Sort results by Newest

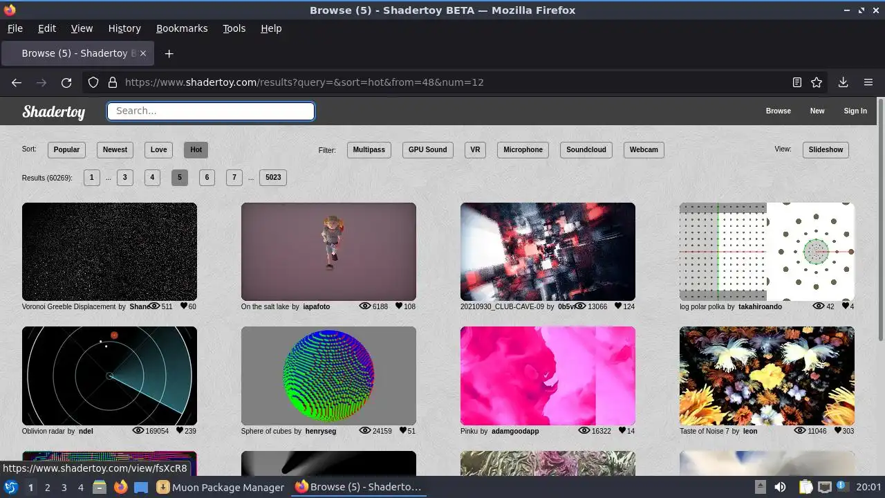115,149
